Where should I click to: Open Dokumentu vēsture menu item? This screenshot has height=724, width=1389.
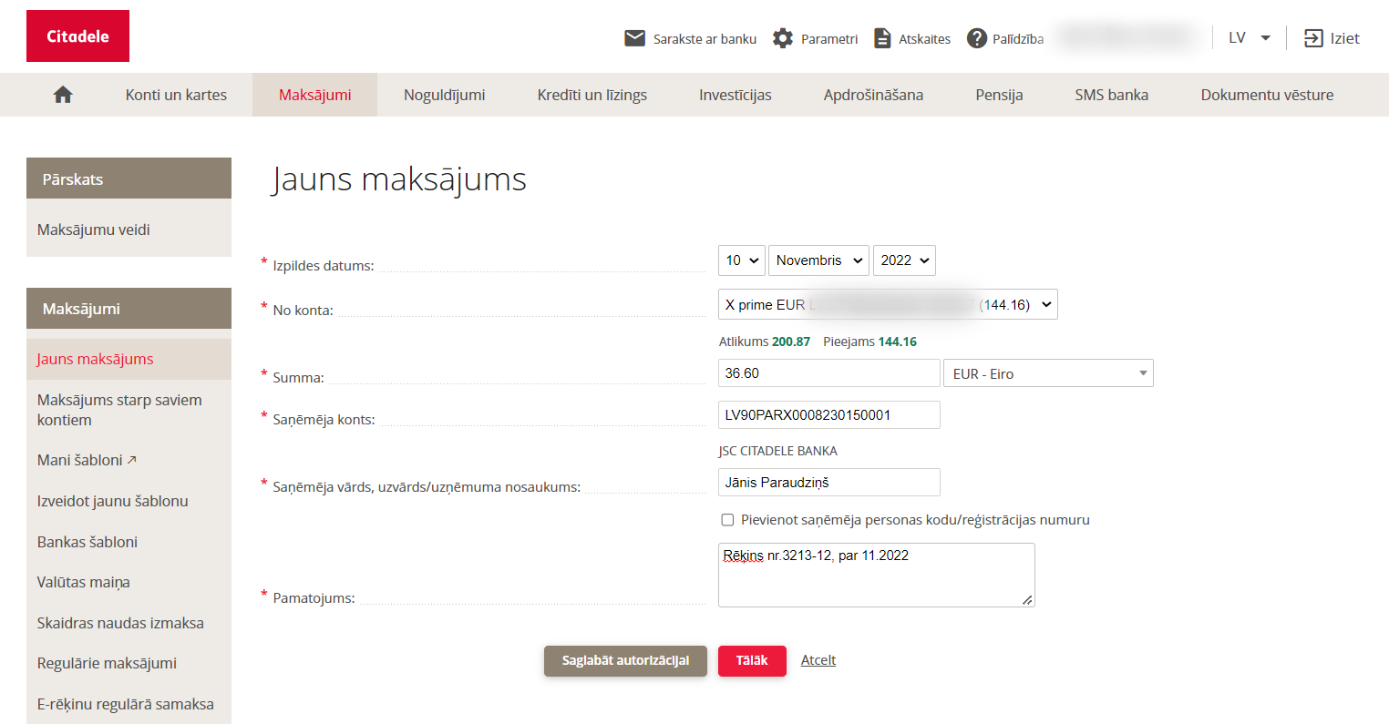pyautogui.click(x=1267, y=95)
